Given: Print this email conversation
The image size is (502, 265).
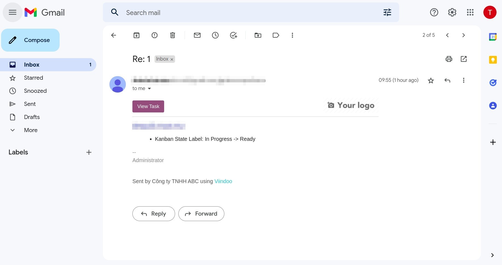Looking at the screenshot, I should (x=449, y=59).
